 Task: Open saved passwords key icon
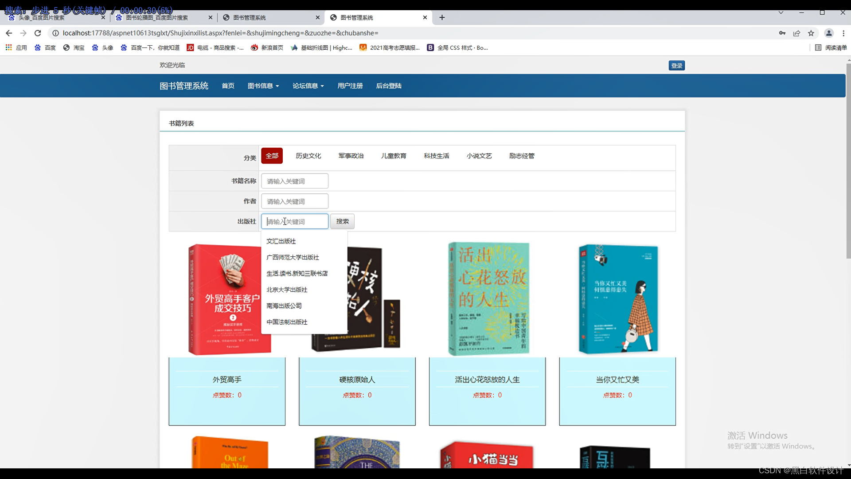782,33
